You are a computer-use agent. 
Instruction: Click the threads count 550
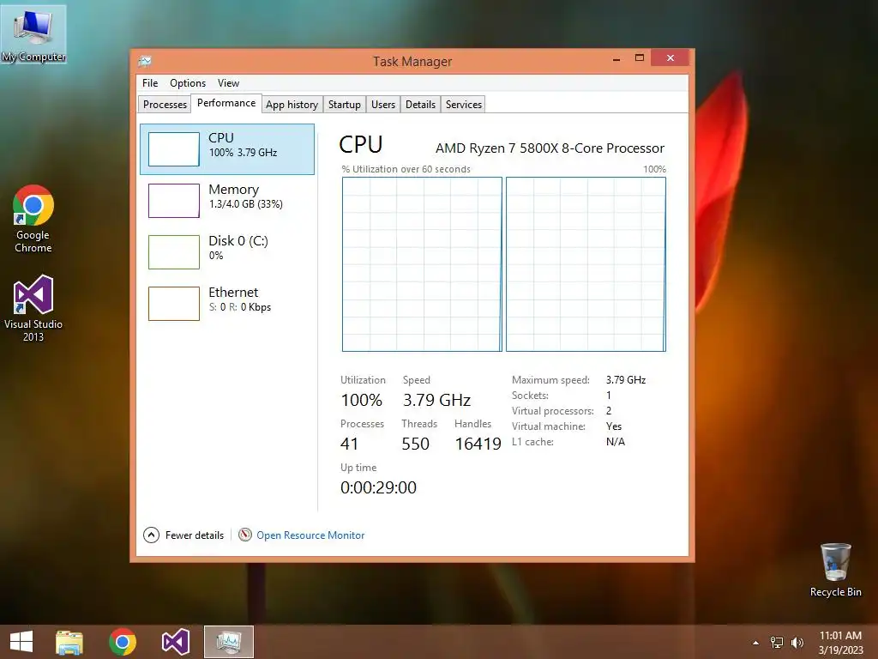(416, 444)
